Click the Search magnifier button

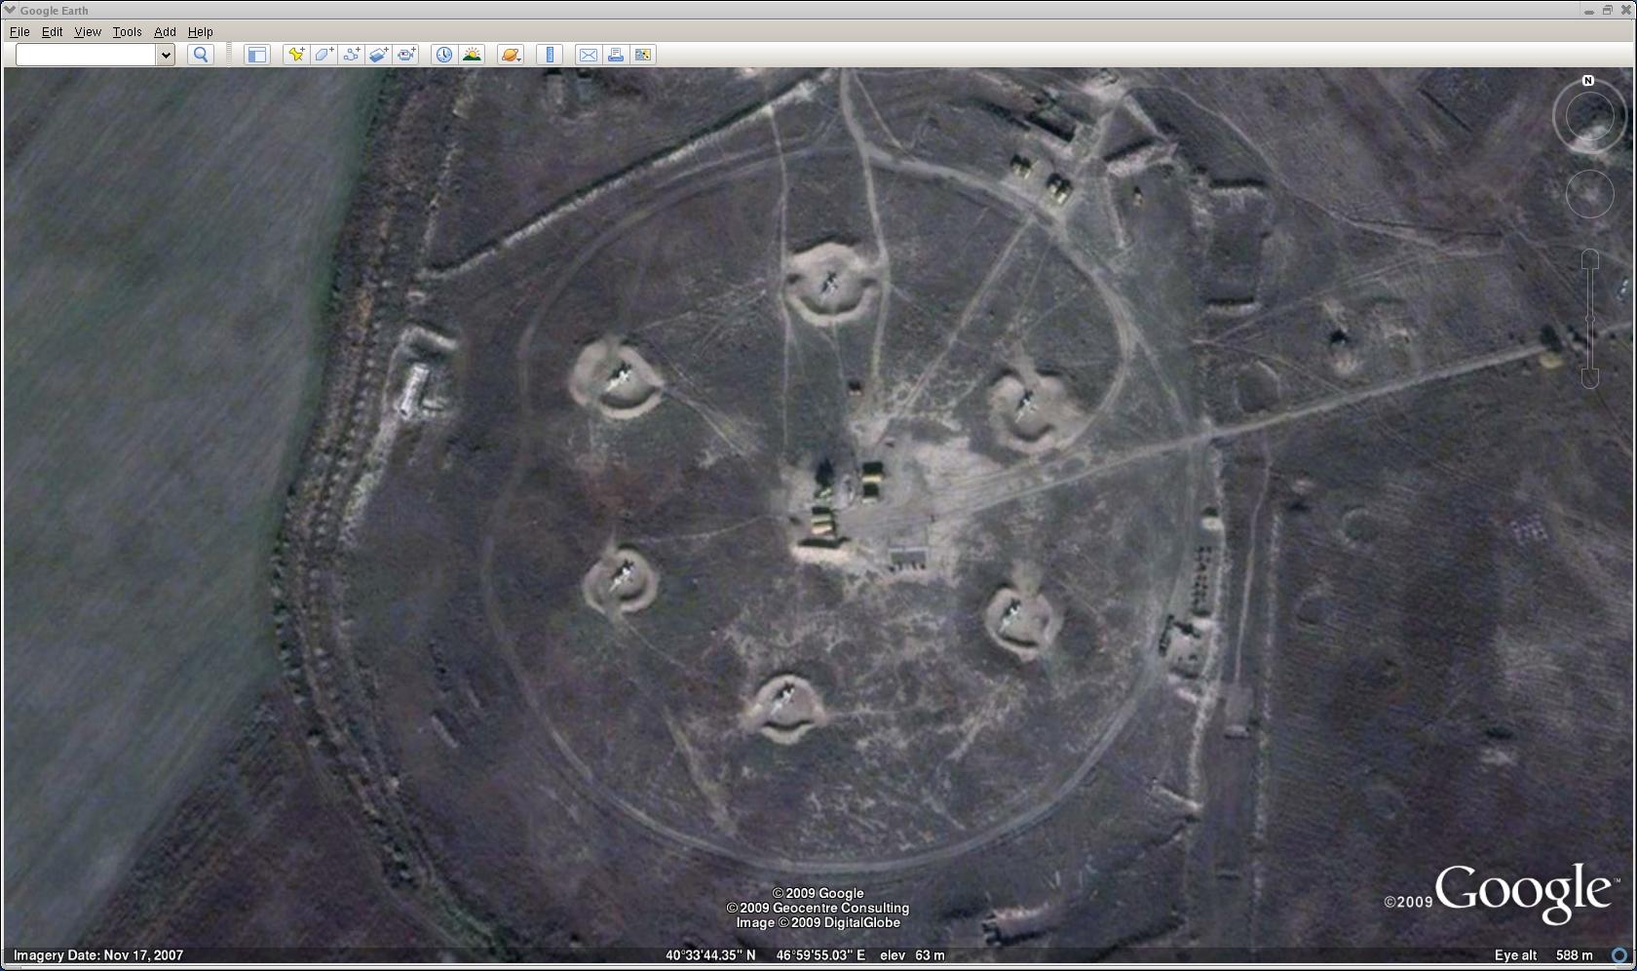pyautogui.click(x=201, y=55)
